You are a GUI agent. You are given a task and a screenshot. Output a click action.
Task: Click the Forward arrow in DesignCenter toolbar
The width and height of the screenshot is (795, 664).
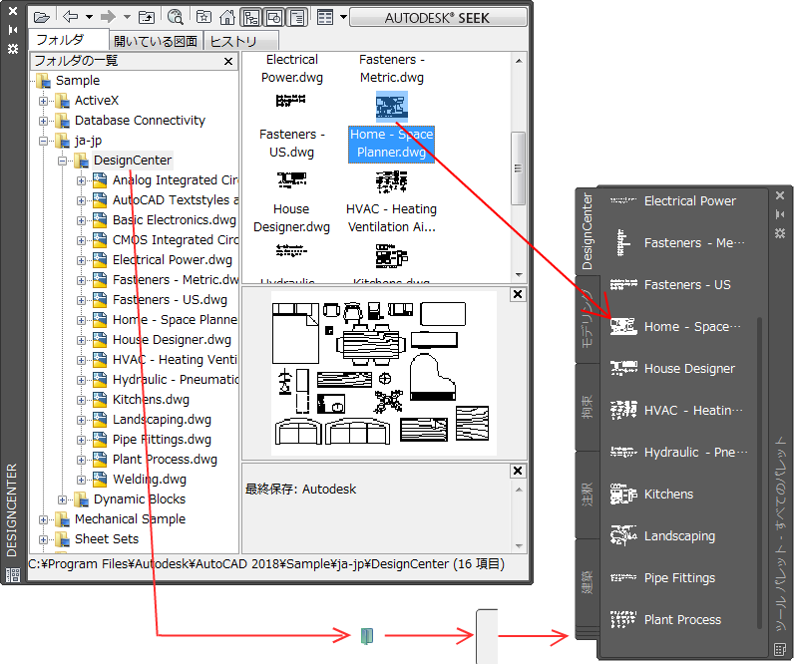108,17
